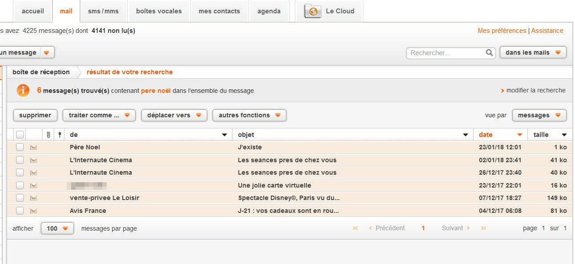The image size is (575, 264).
Task: Open the sms/mms tab
Action: [x=104, y=11]
